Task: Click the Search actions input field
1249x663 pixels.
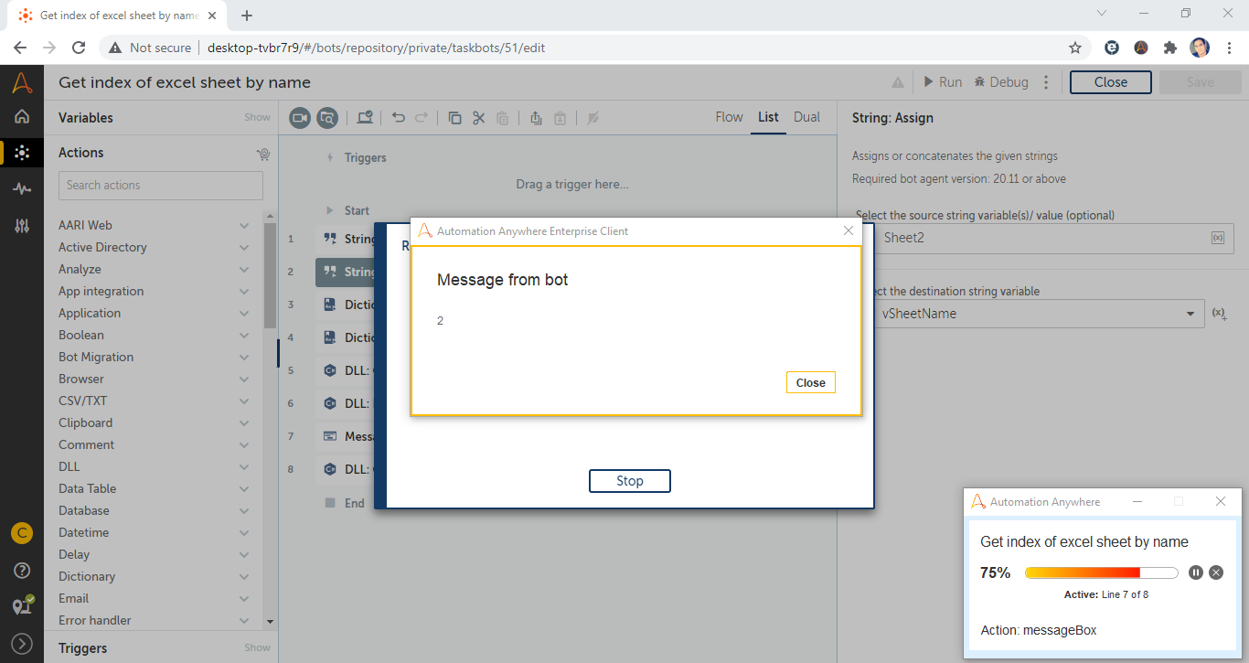Action: pyautogui.click(x=161, y=186)
